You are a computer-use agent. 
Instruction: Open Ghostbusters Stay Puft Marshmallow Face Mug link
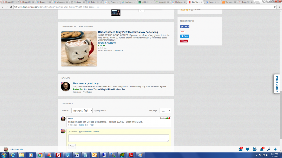(x=128, y=32)
